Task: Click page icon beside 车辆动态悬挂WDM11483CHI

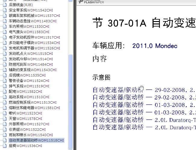Action: click(5, 21)
